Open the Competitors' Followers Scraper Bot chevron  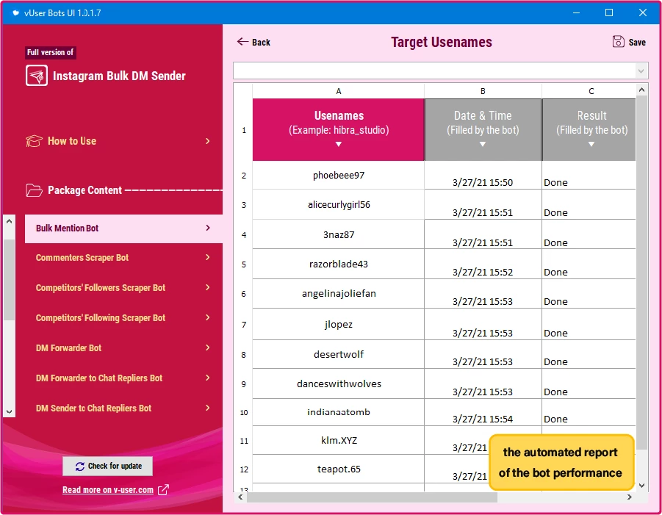pos(208,287)
